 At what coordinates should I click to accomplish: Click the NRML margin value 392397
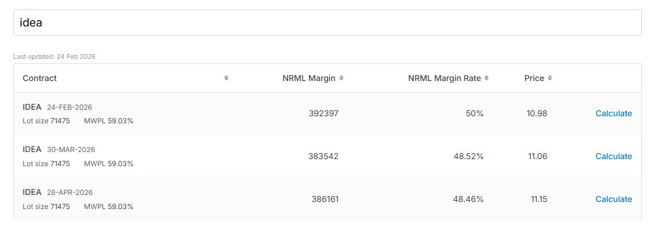[x=324, y=113]
